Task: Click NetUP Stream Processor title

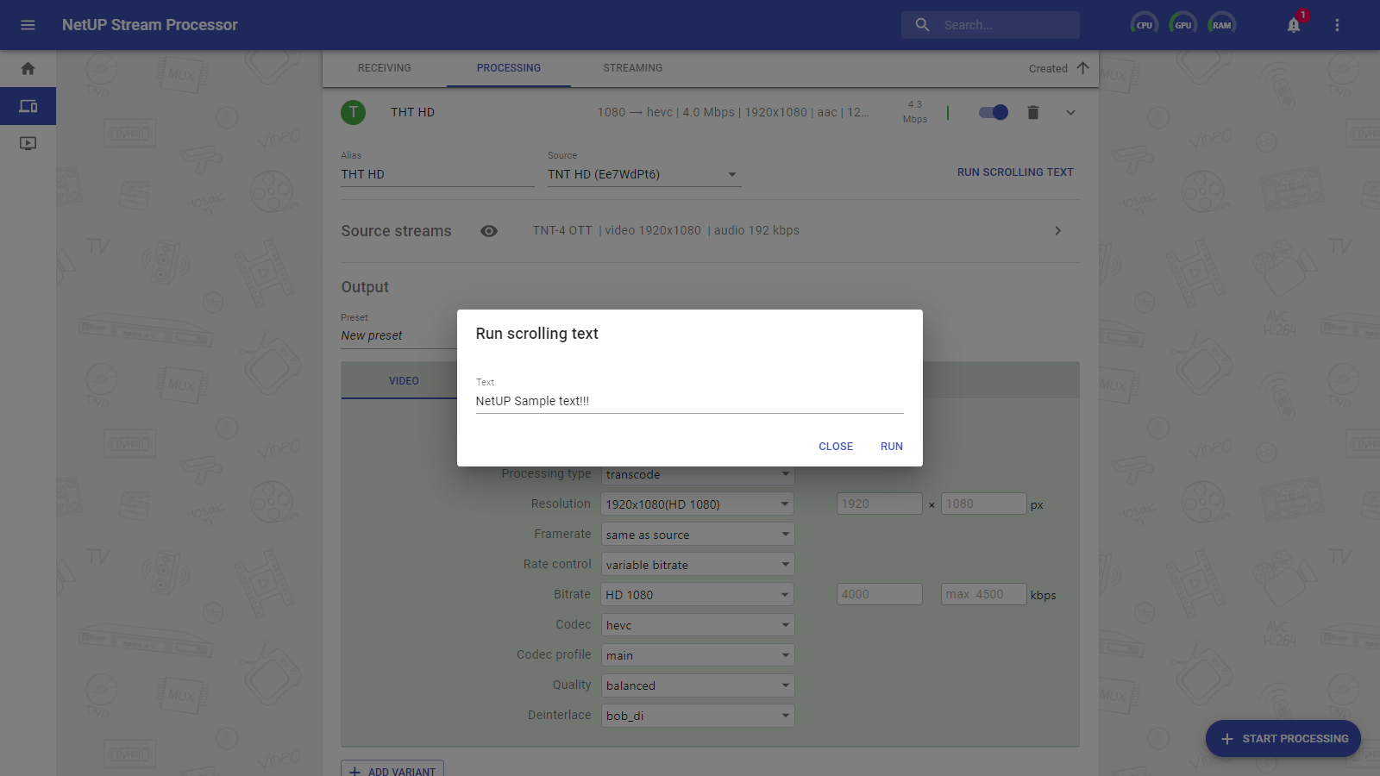Action: pyautogui.click(x=150, y=25)
